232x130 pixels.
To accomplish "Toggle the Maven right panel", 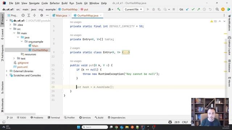I will click(229, 82).
